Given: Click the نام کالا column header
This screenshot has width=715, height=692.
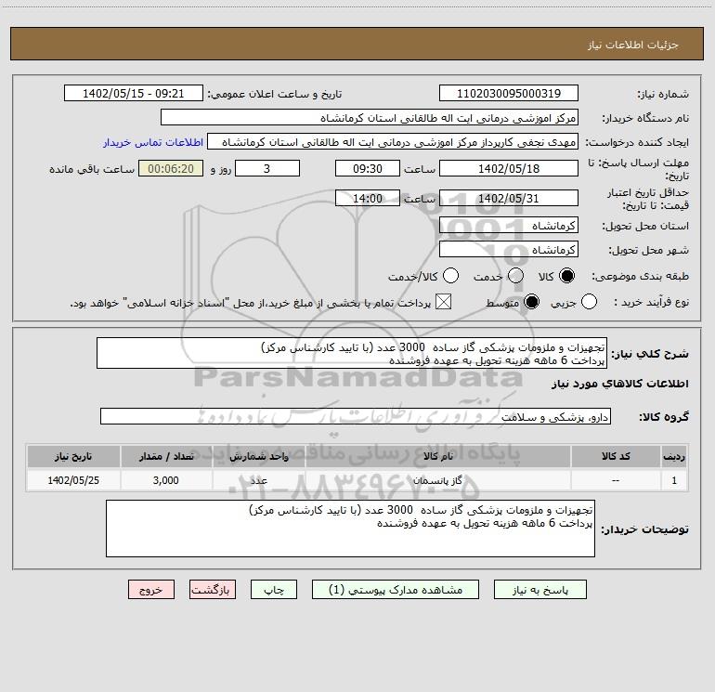Looking at the screenshot, I should coord(437,457).
